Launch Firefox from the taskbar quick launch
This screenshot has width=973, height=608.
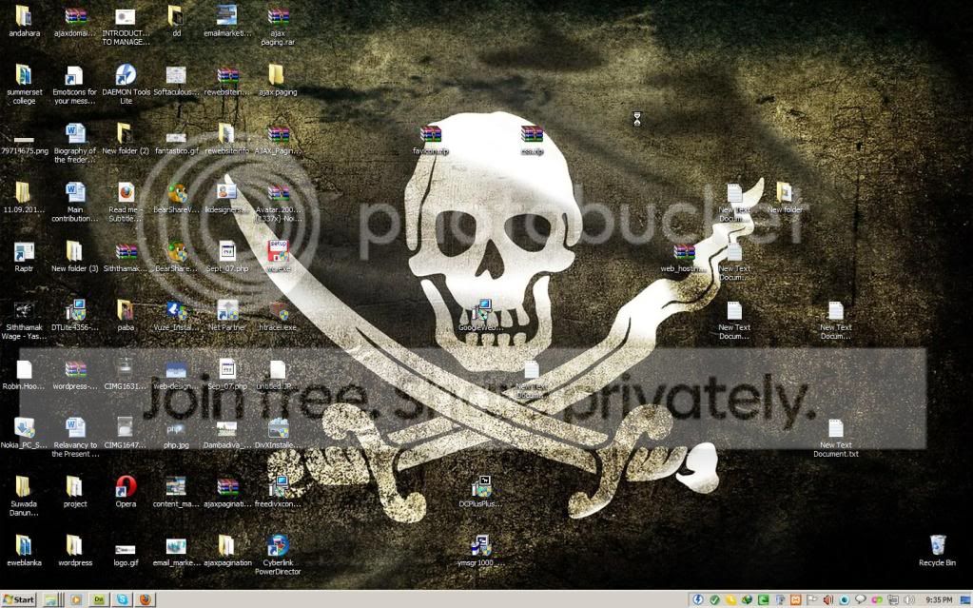[x=146, y=599]
